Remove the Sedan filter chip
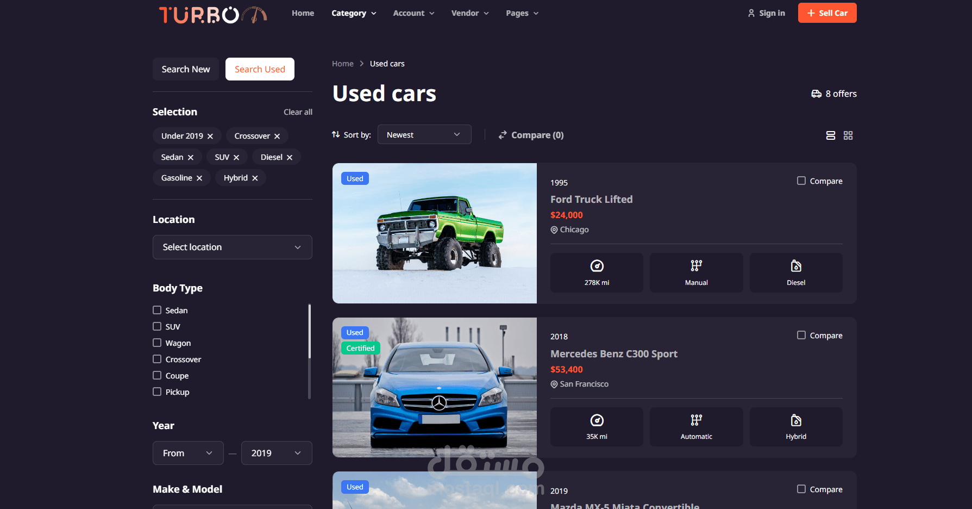Image resolution: width=972 pixels, height=509 pixels. point(191,158)
